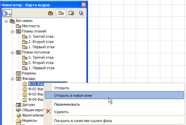The image size is (186, 125).
Task: Click the Без имени project icon
Action: [12, 21]
